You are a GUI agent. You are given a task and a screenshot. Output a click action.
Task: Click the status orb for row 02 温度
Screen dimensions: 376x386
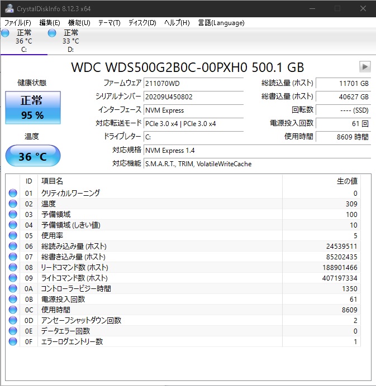tap(13, 204)
